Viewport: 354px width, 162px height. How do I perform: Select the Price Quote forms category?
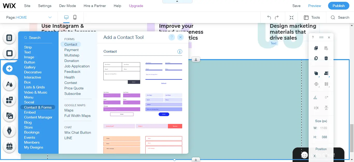(x=74, y=88)
